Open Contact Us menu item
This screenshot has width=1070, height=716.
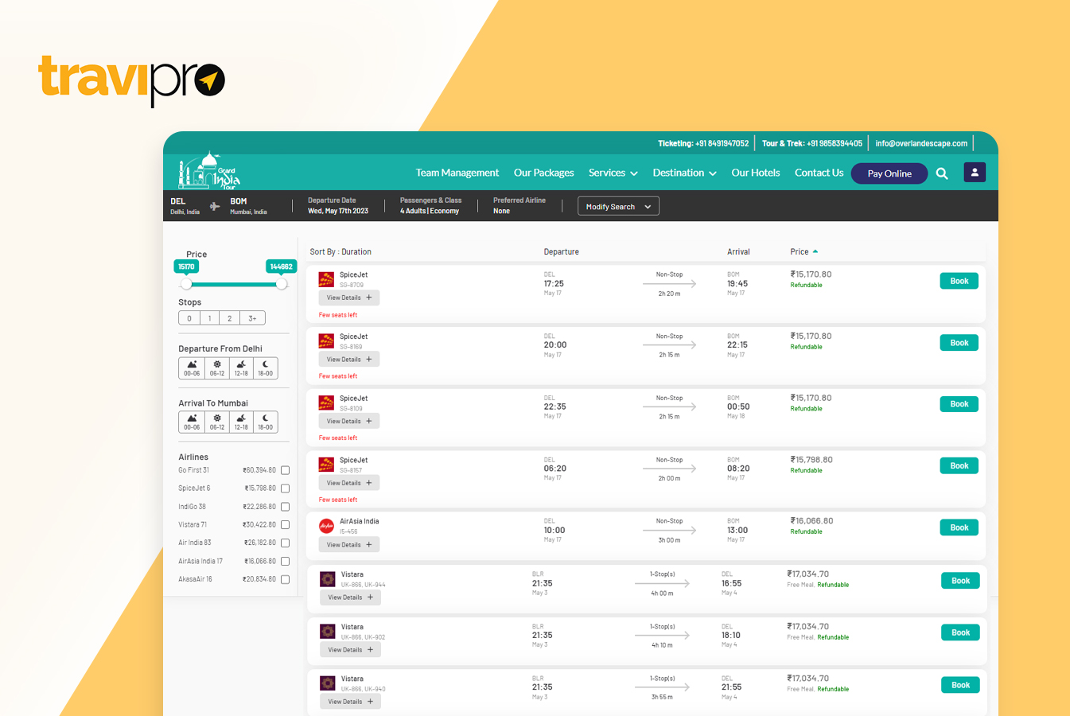pyautogui.click(x=819, y=173)
